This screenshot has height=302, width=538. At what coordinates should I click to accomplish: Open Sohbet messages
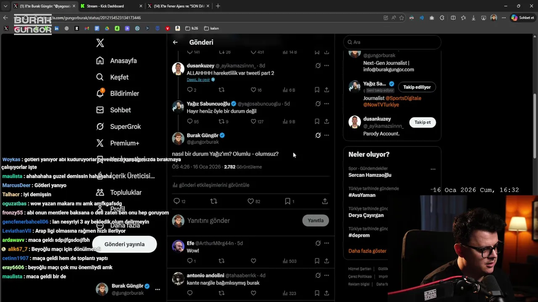tap(113, 110)
